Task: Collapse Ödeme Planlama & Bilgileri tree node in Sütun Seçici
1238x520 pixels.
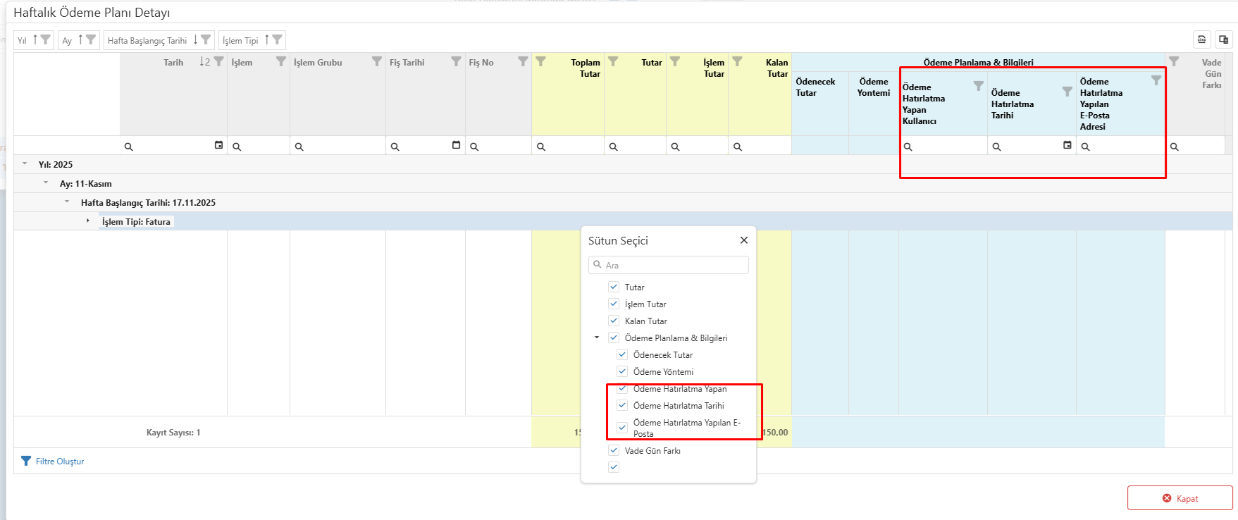Action: coord(597,338)
